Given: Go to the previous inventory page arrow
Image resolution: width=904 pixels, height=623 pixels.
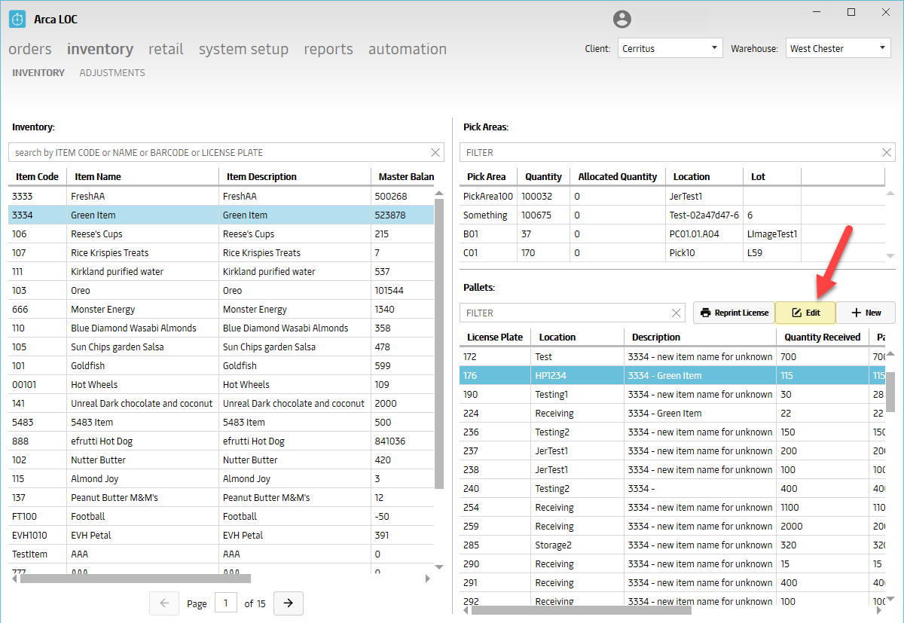Looking at the screenshot, I should click(164, 603).
